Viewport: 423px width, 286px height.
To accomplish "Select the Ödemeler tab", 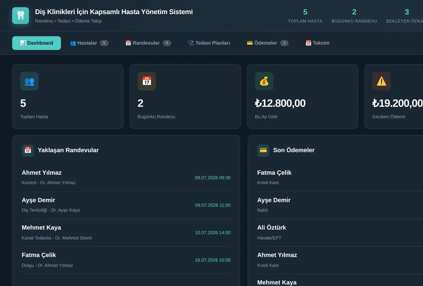I will pyautogui.click(x=268, y=43).
